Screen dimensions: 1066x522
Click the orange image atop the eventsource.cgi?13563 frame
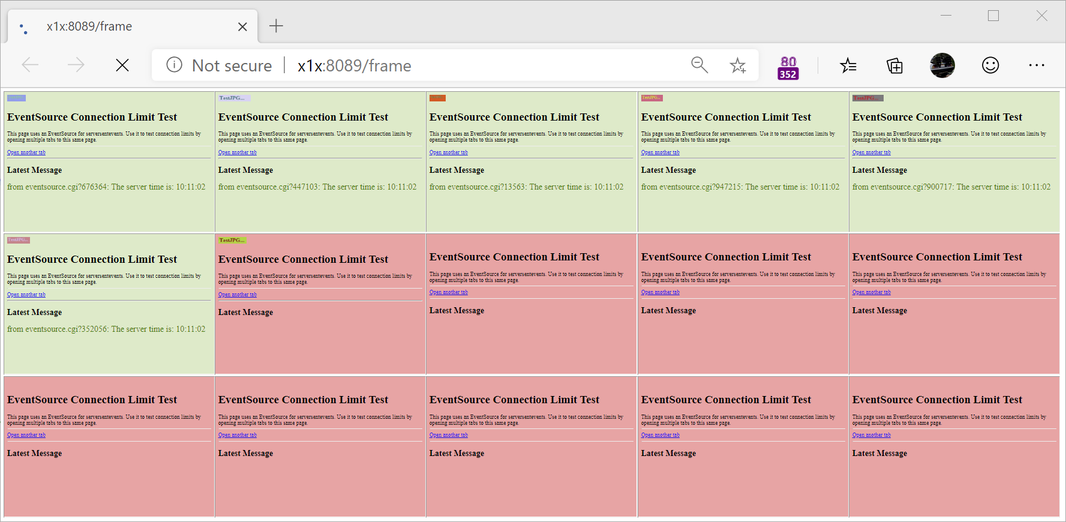point(437,98)
